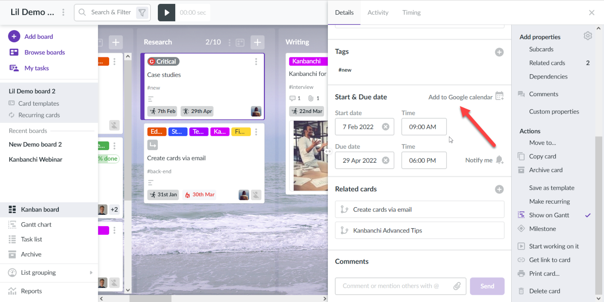Open the board menu next to Lil Demo title

tap(63, 13)
